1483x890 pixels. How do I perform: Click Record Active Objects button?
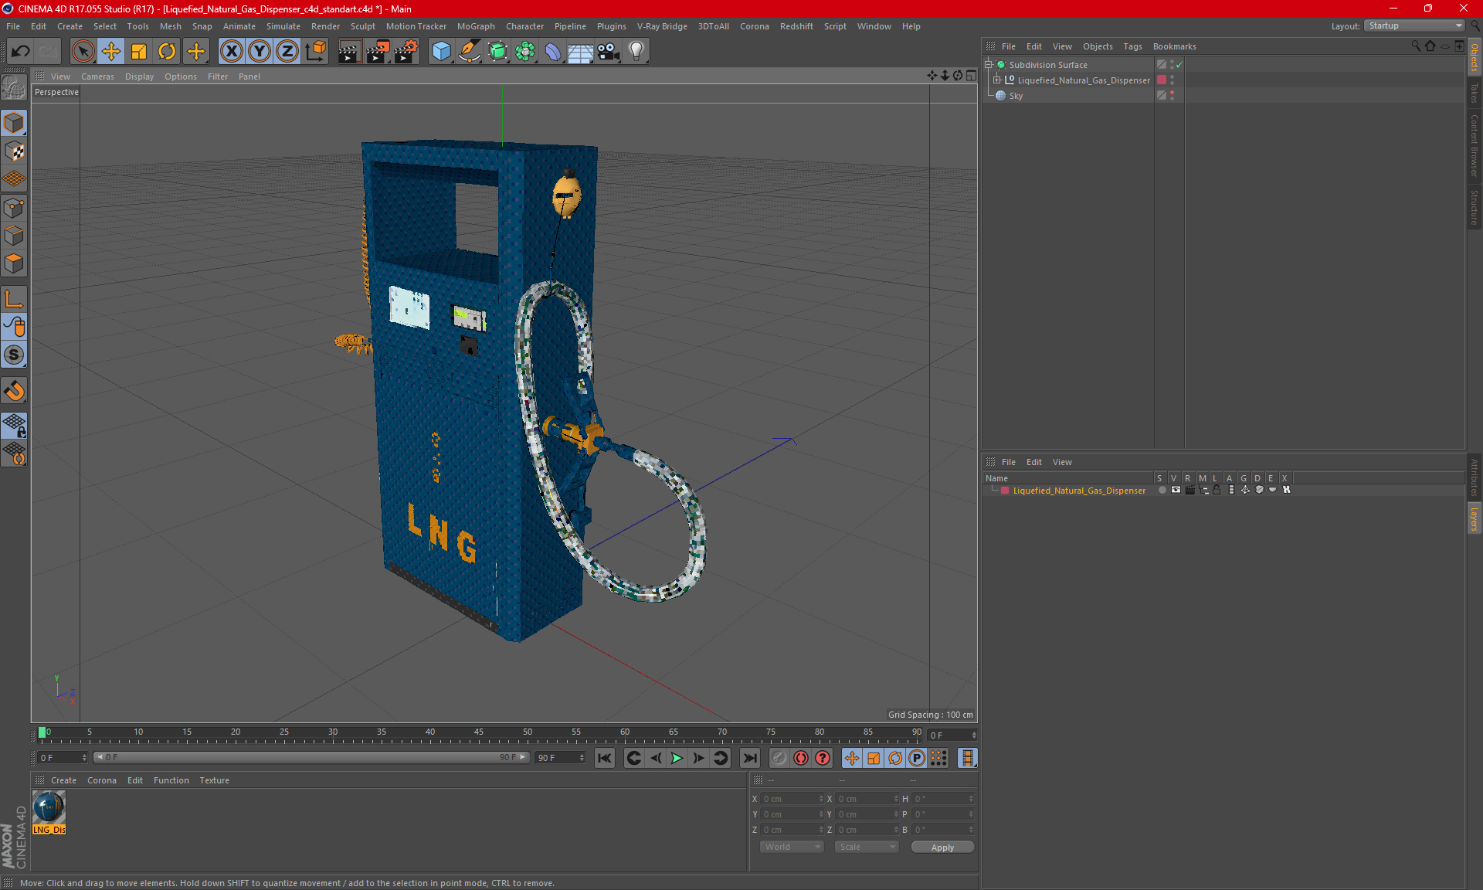coord(779,758)
